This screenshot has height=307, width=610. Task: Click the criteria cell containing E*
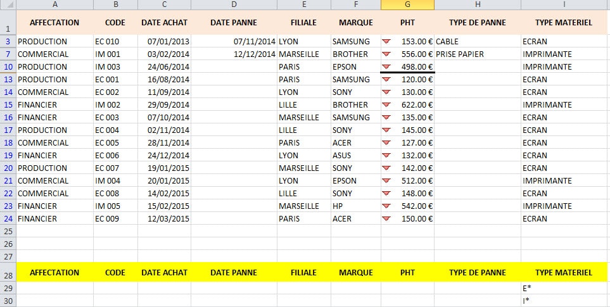pos(564,288)
